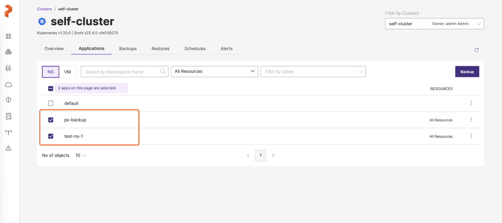The image size is (502, 223).
Task: Uncheck the test-ns-1 namespace checkbox
Action: tap(51, 136)
